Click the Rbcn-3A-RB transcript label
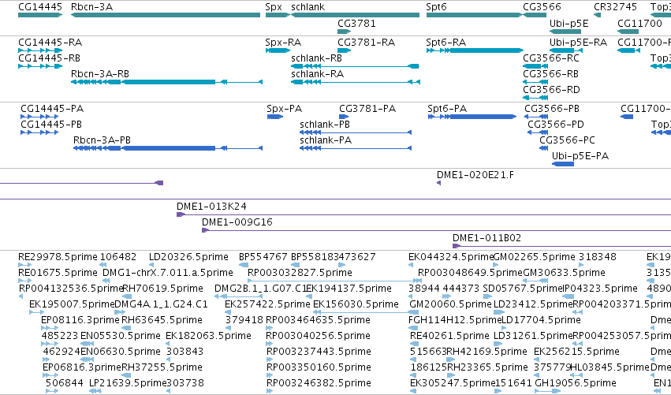Screen dimensions: 671x395 100,74
